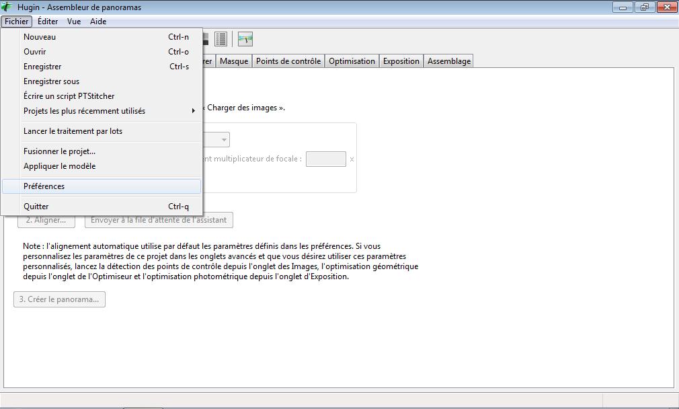679x409 pixels.
Task: Open the Aide menu
Action: pos(98,22)
